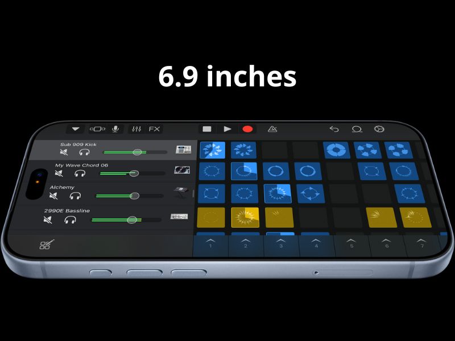The height and width of the screenshot is (341, 455).
Task: Select the Alchemy track name
Action: click(62, 188)
